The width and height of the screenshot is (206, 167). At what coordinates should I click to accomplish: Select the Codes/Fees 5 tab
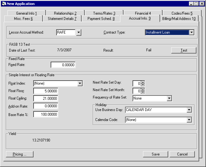[182, 13]
